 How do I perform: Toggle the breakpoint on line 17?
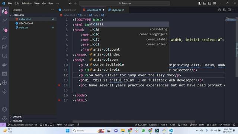click(59, 100)
